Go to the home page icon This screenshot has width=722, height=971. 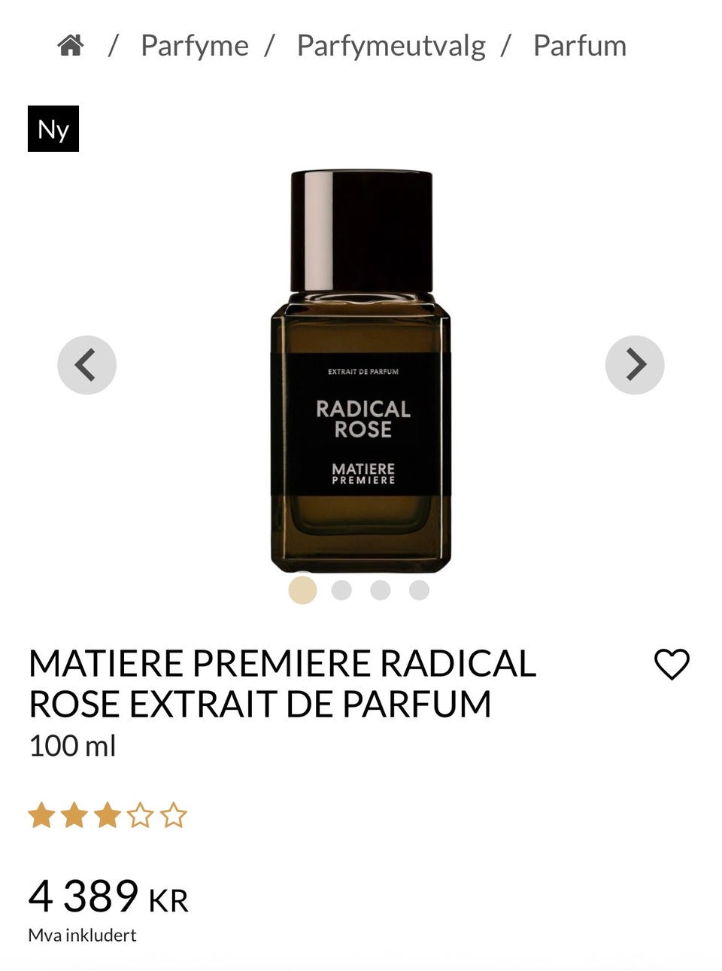tap(70, 46)
